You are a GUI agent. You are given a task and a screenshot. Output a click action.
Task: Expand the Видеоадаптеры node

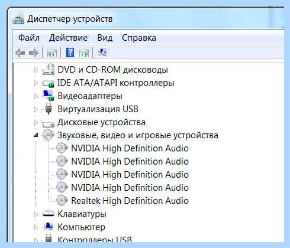[x=36, y=96]
